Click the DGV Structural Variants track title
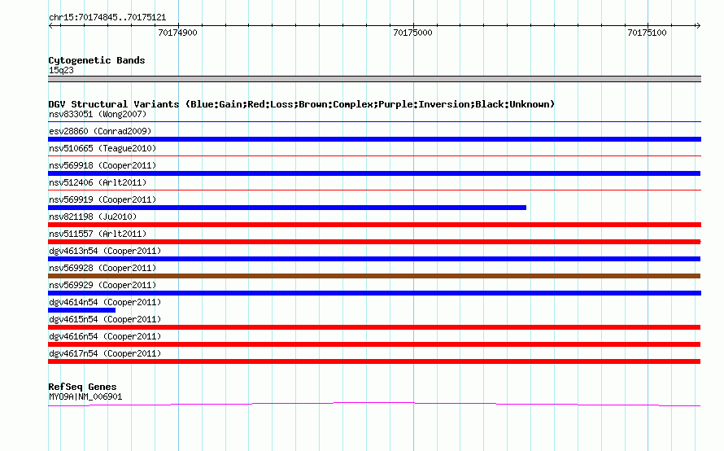 pyautogui.click(x=302, y=104)
